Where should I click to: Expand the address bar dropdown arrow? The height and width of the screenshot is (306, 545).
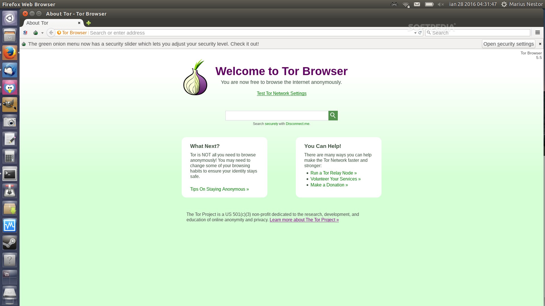click(416, 33)
